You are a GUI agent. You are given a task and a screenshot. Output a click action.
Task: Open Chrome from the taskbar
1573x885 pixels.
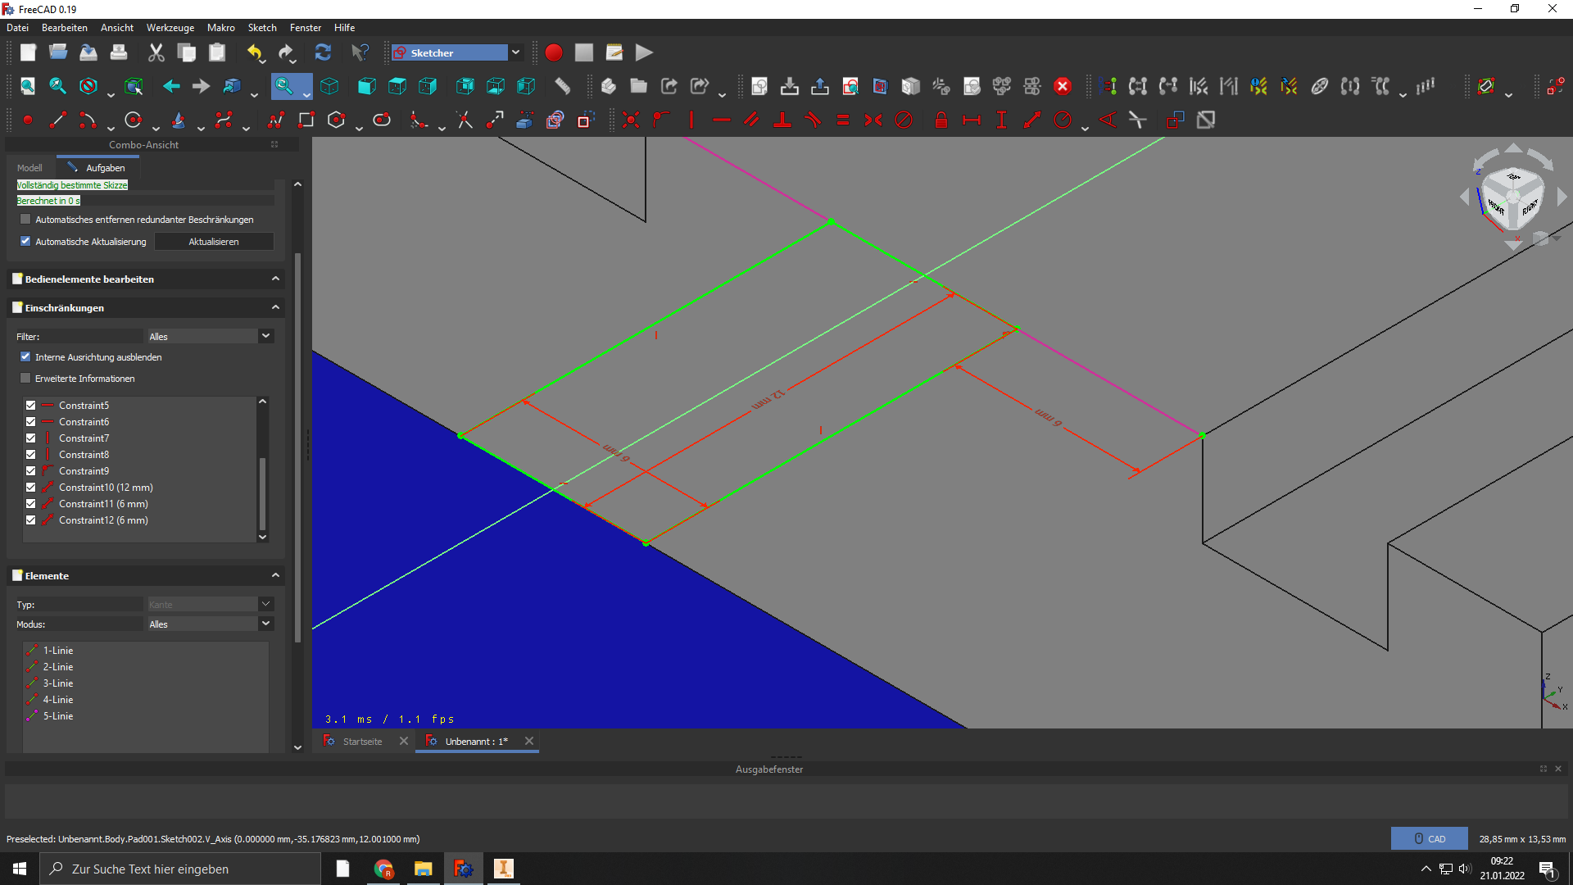click(x=383, y=869)
